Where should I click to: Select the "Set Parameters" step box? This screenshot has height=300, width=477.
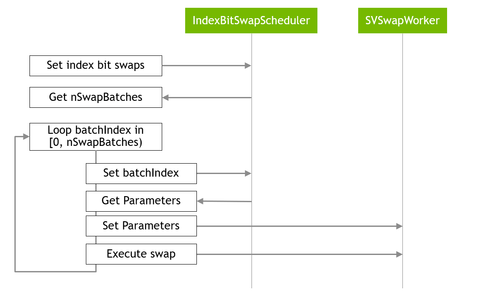(141, 226)
